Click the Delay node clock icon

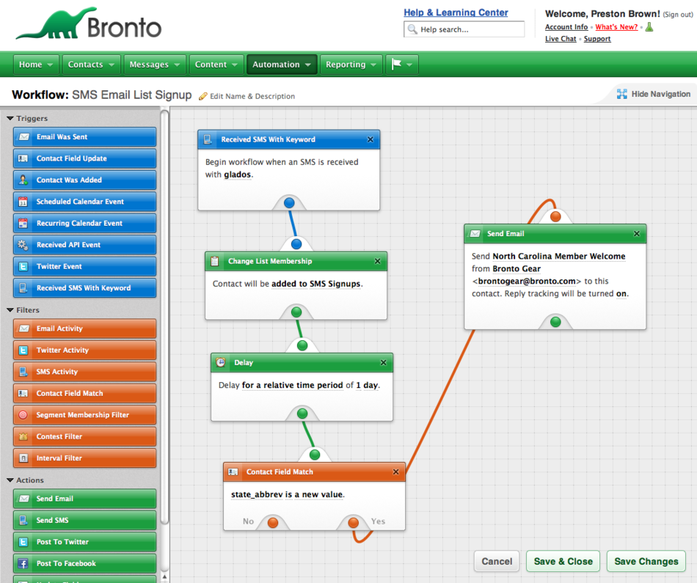point(220,362)
